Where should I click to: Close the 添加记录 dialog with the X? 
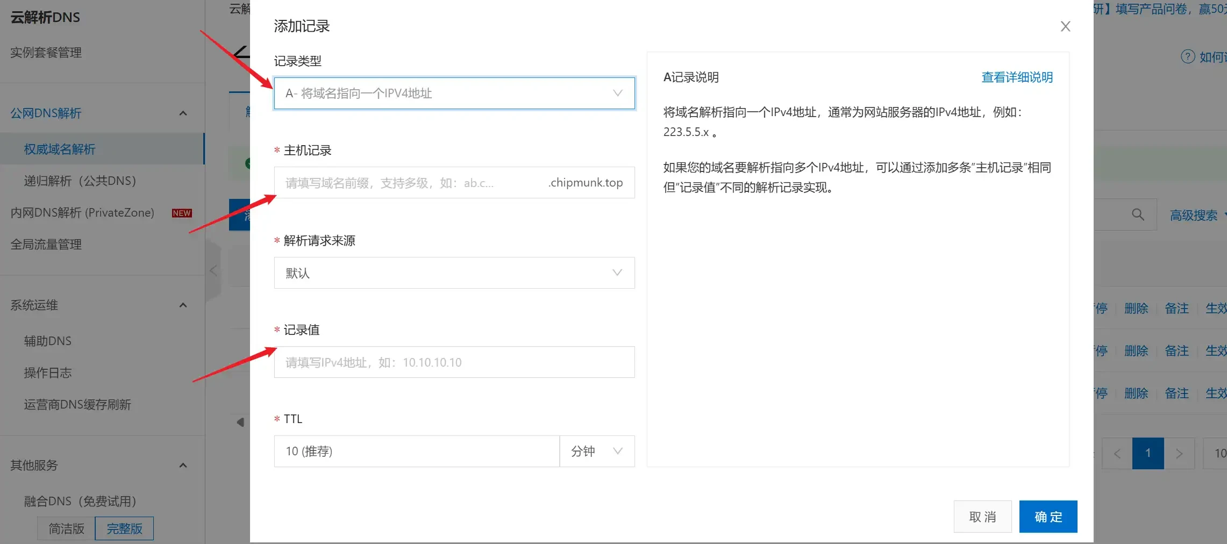1065,26
